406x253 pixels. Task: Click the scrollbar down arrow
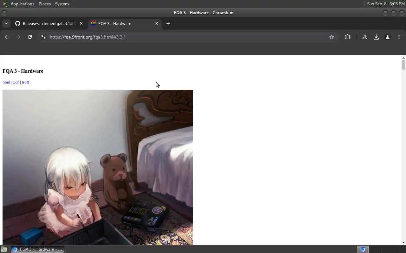click(403, 243)
